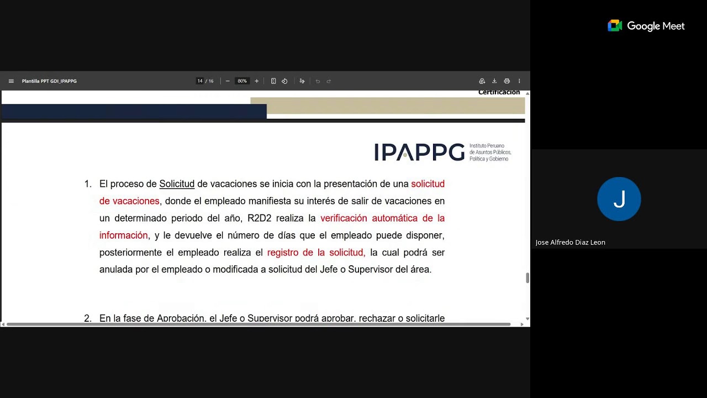Click the document title Plantilla PPT GDI_IPAPPG
The width and height of the screenshot is (707, 398).
click(49, 81)
